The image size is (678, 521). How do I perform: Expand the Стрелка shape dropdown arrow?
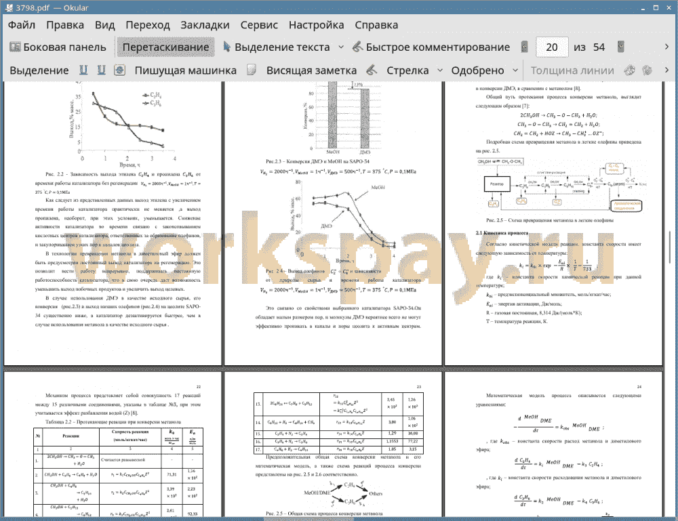(x=440, y=70)
